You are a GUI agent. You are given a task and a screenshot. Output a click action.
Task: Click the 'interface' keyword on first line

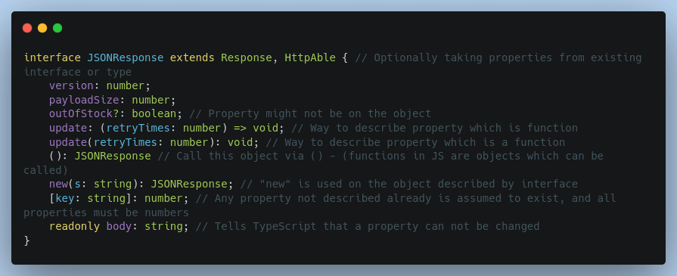coord(52,58)
